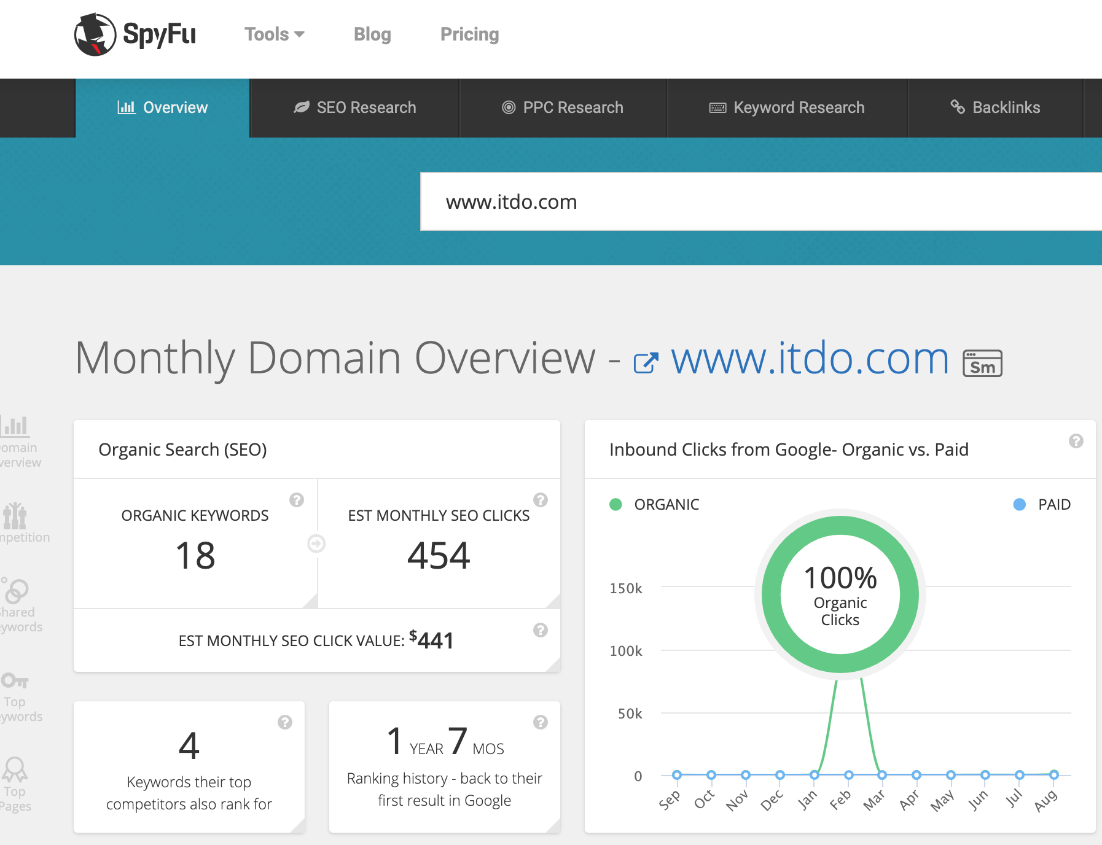1102x845 pixels.
Task: Open help for SEO Click Value
Action: click(541, 630)
